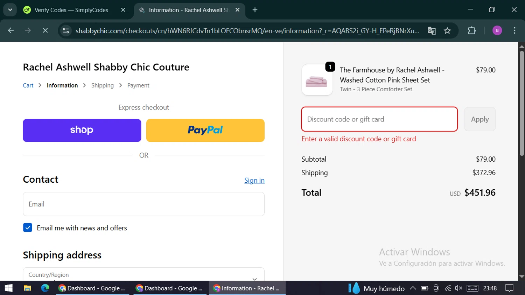Open the Wi-Fi network tray icon
525x295 pixels.
coord(448,288)
